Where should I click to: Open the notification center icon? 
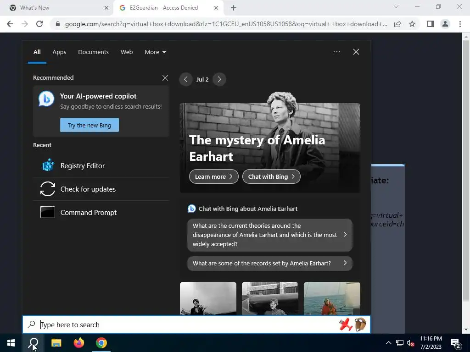456,343
